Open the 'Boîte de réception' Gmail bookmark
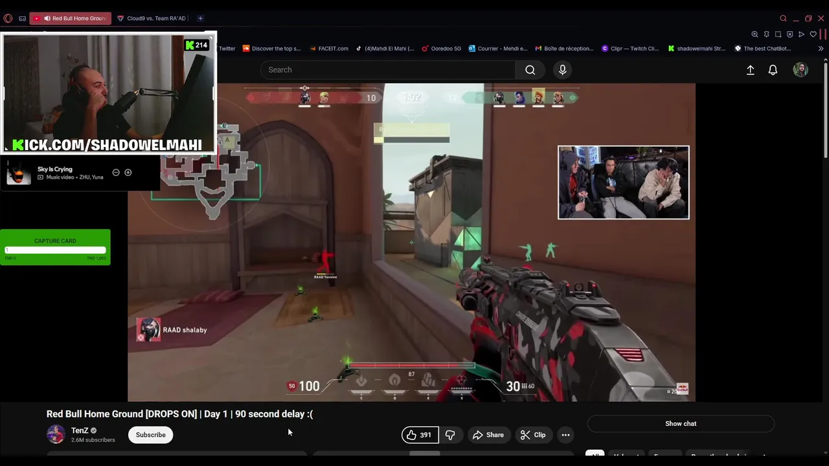 click(x=564, y=49)
